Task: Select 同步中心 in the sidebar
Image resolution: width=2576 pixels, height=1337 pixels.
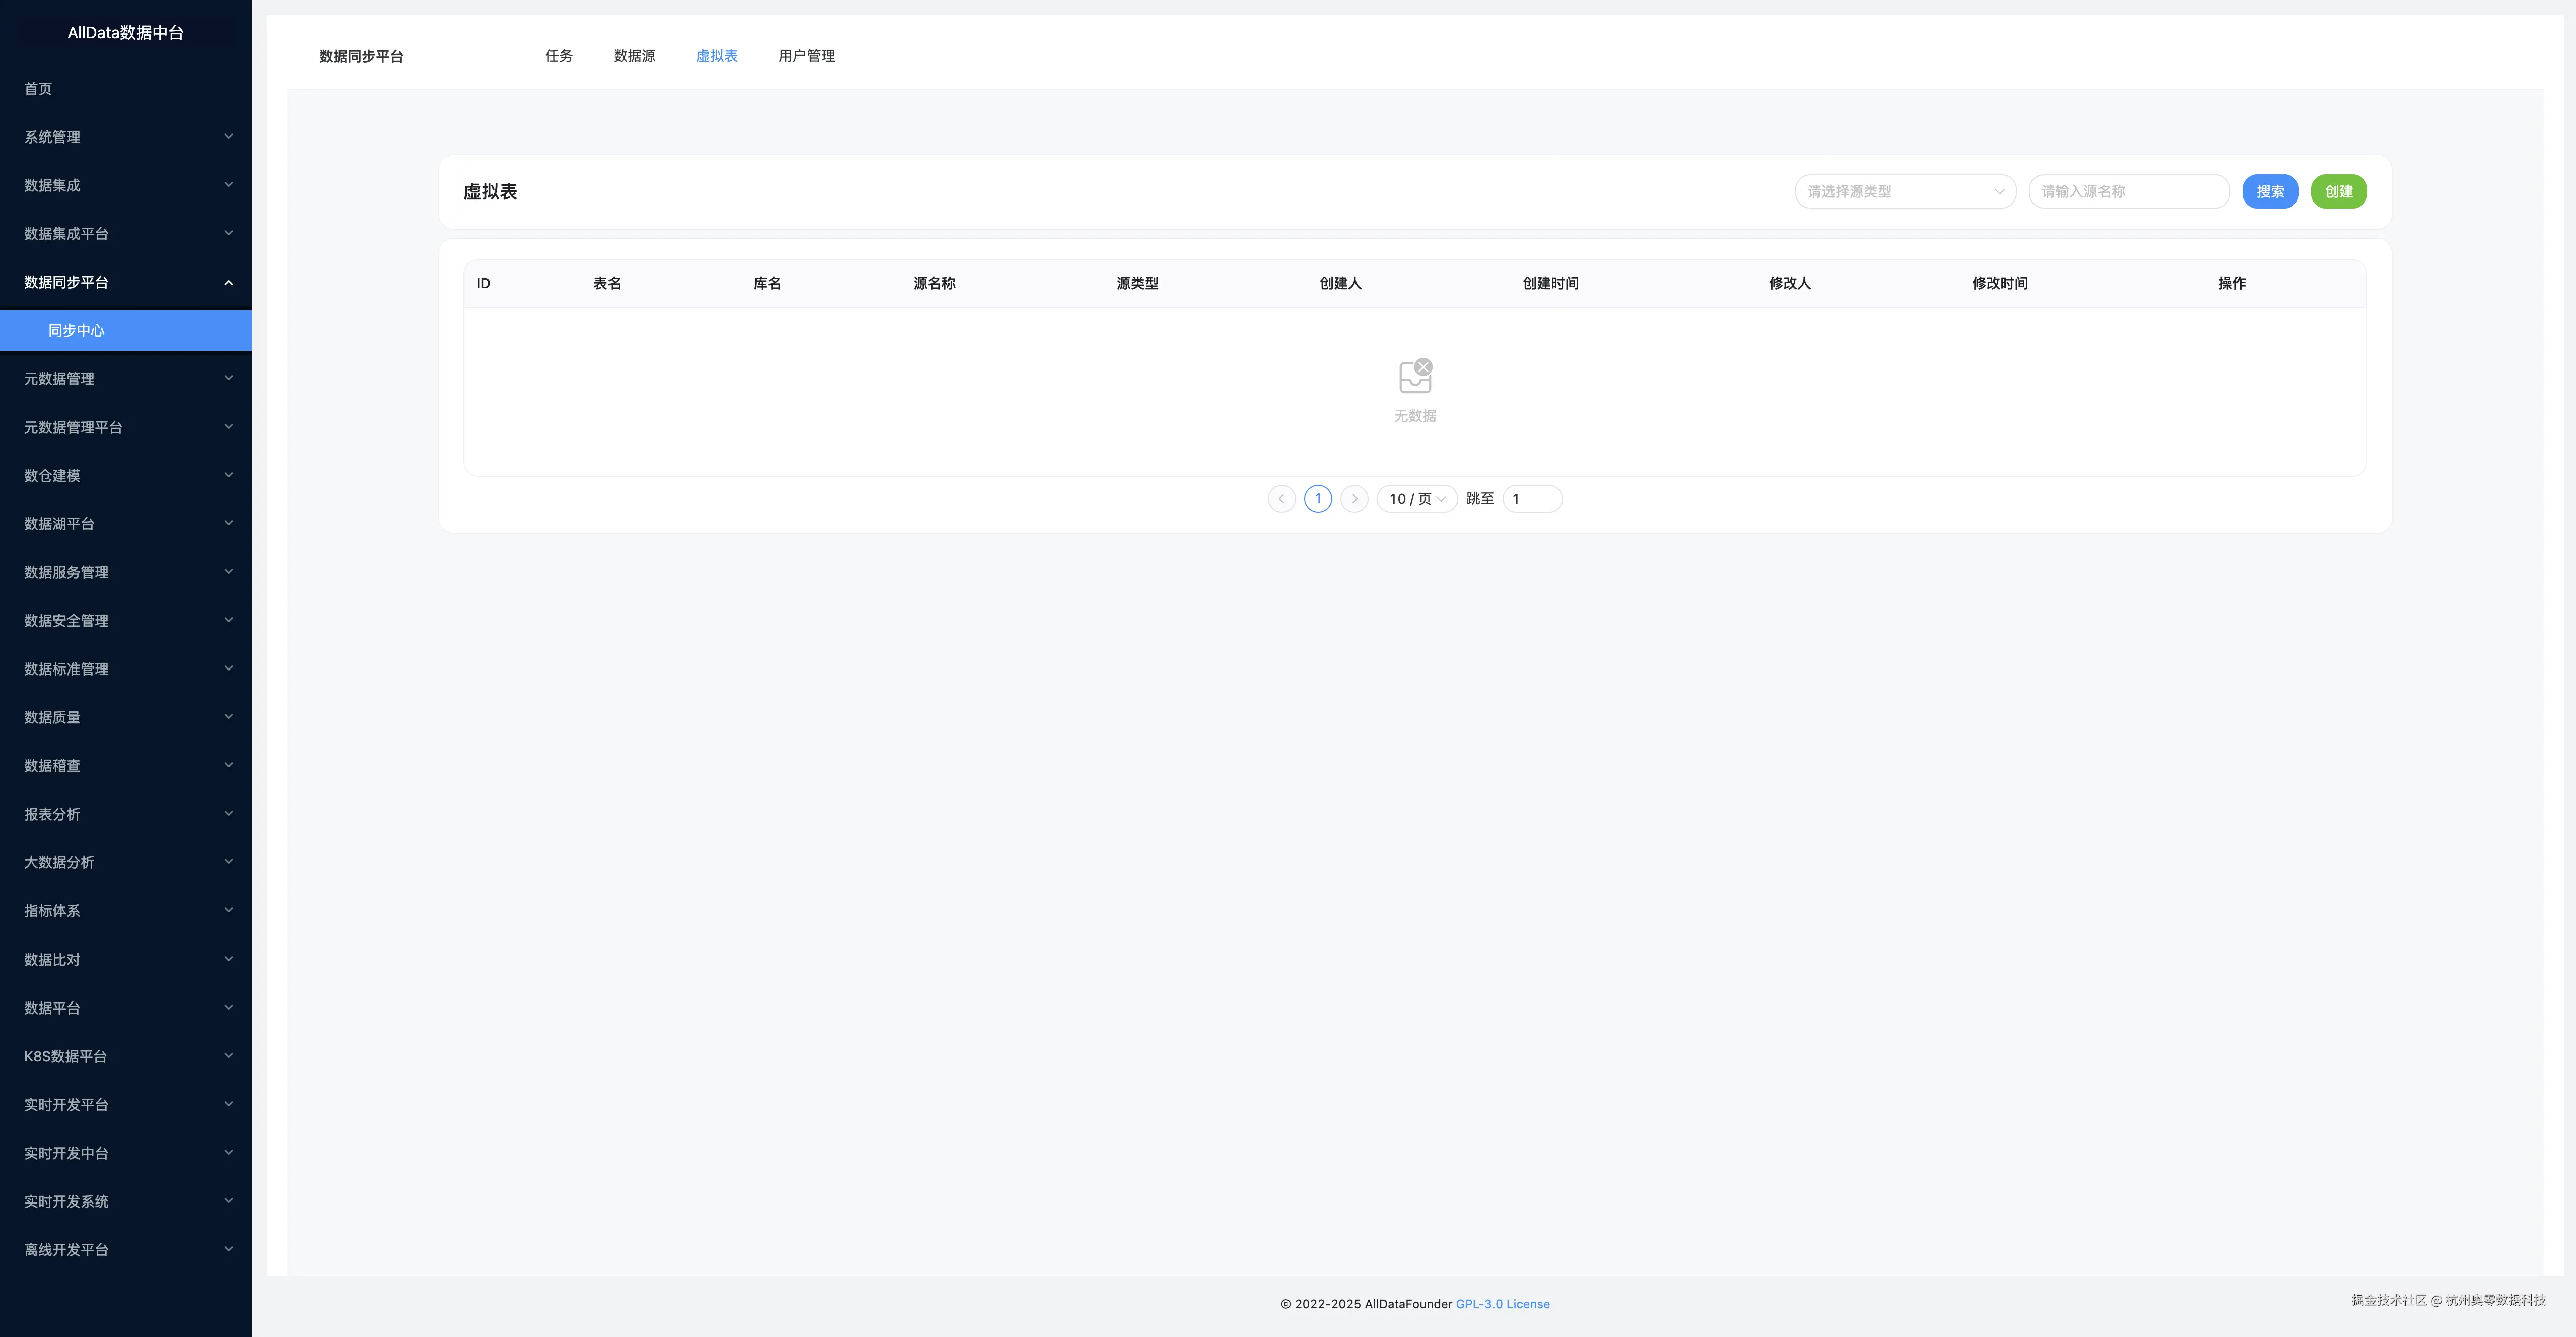Action: tap(76, 331)
